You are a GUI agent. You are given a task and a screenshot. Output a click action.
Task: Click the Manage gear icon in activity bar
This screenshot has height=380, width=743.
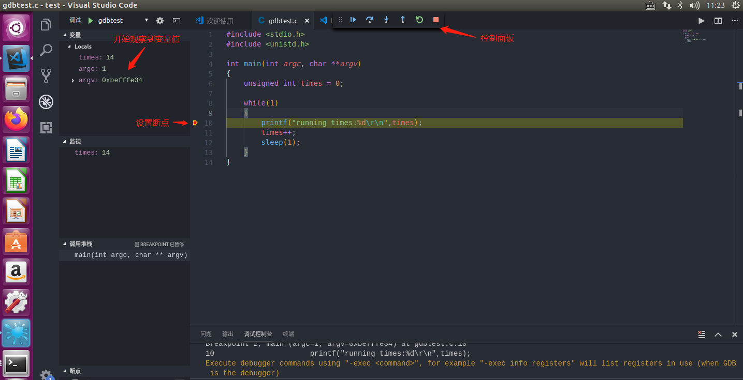coord(46,374)
